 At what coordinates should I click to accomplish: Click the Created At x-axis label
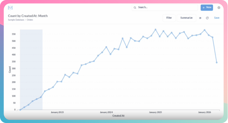tap(118, 116)
